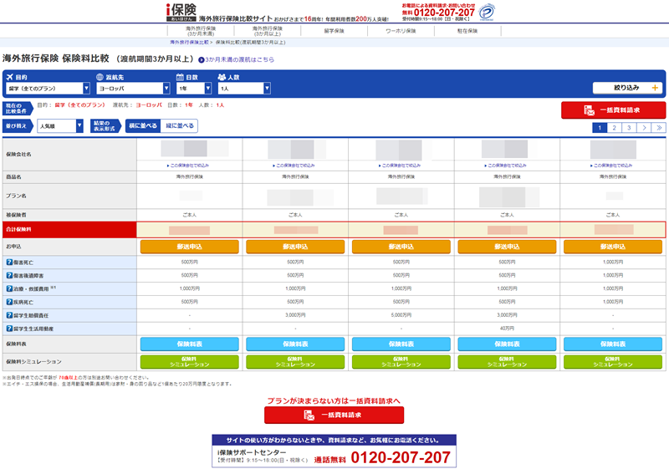Click the 現在の比較条件 label
This screenshot has height=469, width=669.
[18, 109]
